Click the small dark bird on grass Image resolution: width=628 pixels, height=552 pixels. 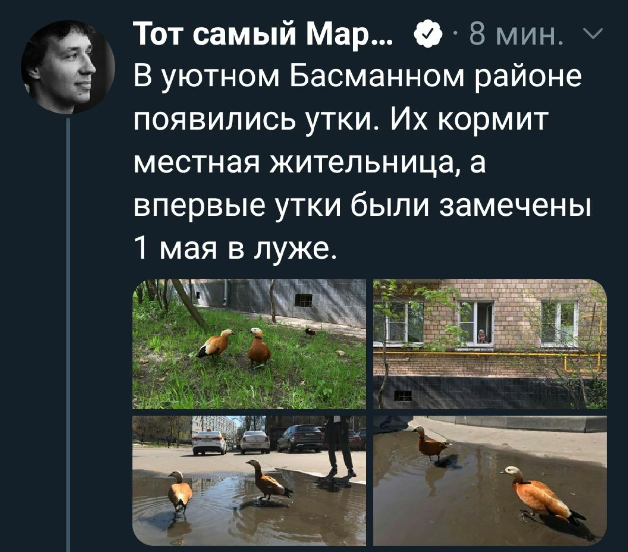310,332
